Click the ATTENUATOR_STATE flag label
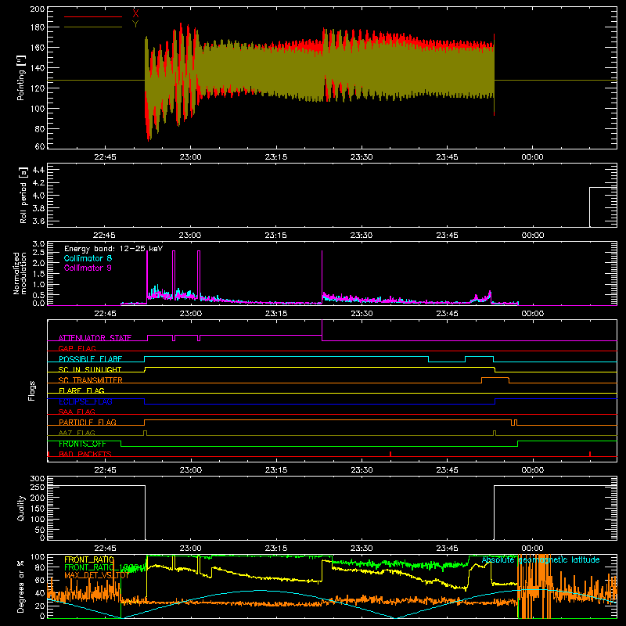 point(95,338)
